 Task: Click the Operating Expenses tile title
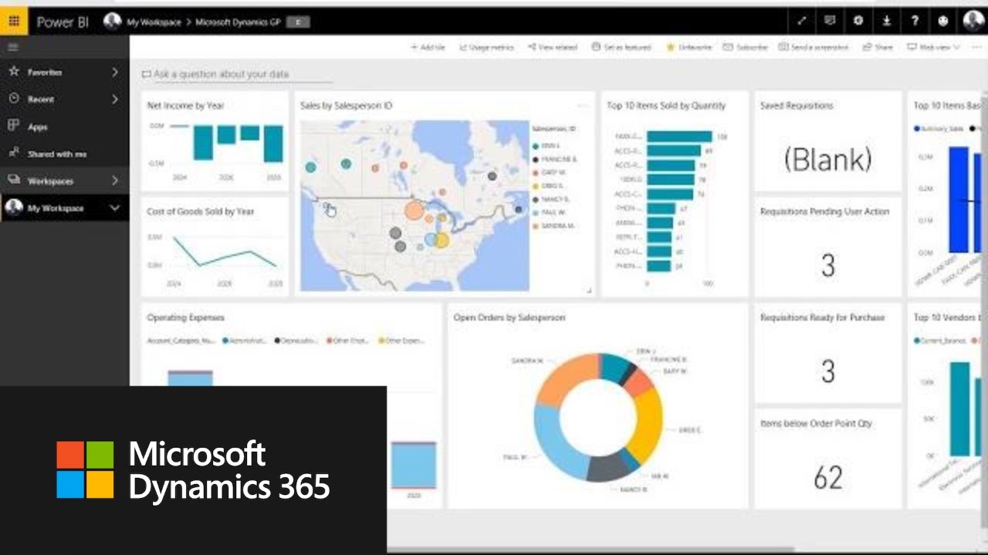coord(185,318)
